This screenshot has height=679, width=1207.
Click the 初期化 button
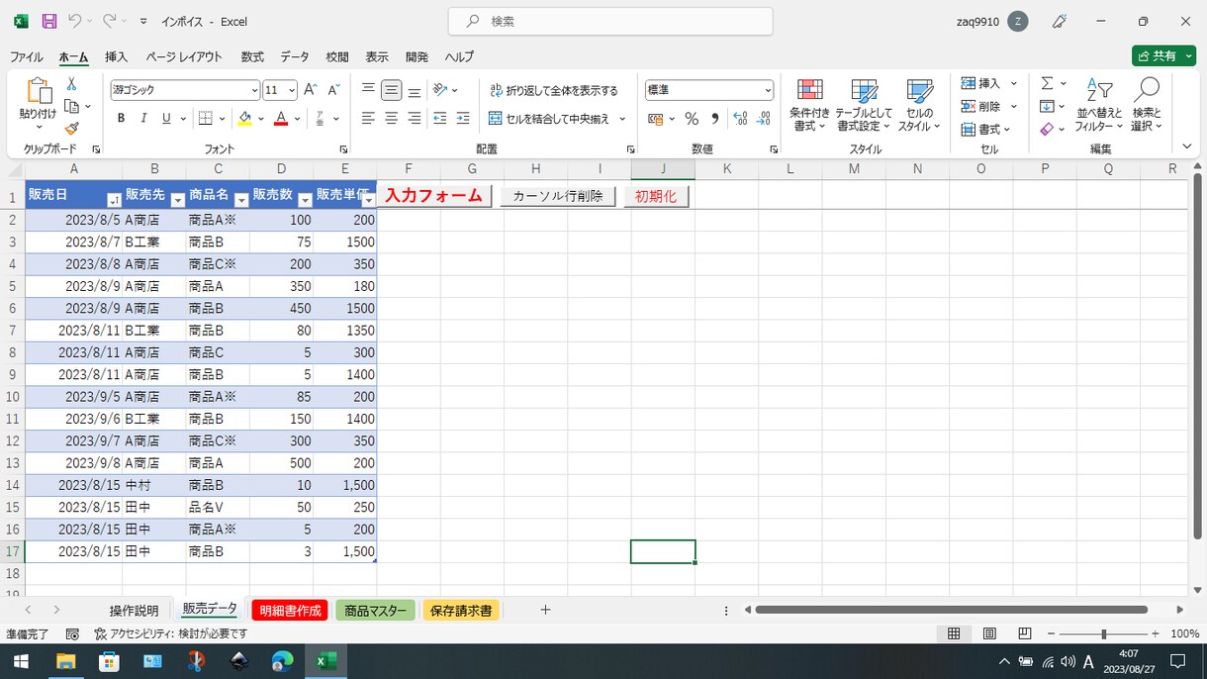click(x=656, y=196)
